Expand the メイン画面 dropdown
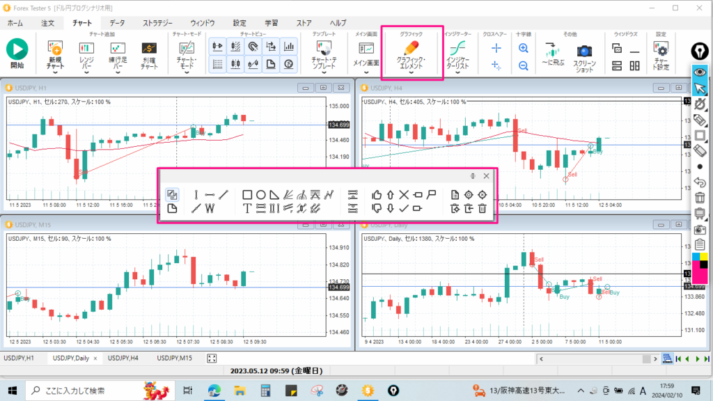Screen dimensions: 713x401 coord(366,72)
